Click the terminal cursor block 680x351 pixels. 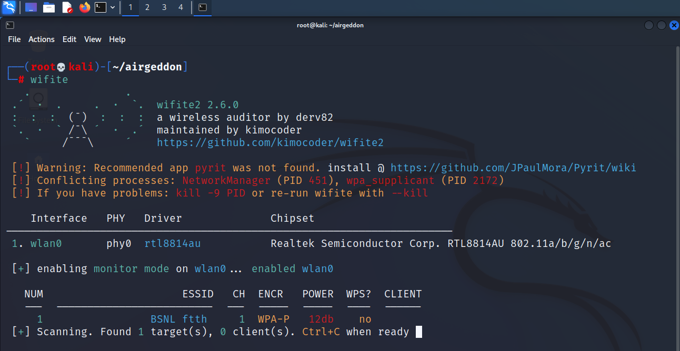(x=419, y=332)
